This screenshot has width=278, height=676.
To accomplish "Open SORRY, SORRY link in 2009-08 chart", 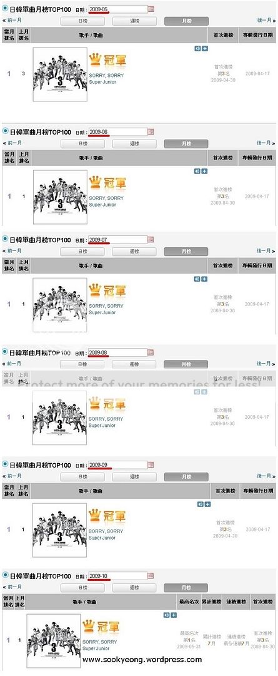I will [106, 419].
